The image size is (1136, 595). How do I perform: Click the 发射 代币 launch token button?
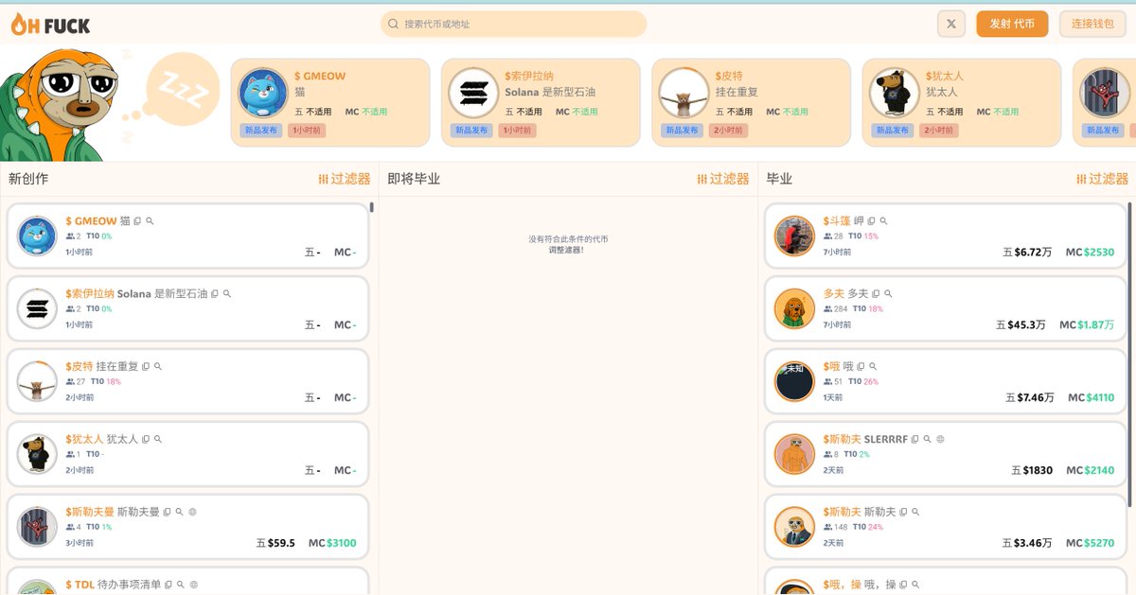pyautogui.click(x=1012, y=24)
